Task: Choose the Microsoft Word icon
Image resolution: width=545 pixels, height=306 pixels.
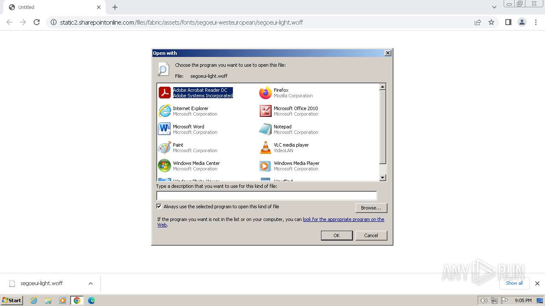Action: pyautogui.click(x=164, y=129)
